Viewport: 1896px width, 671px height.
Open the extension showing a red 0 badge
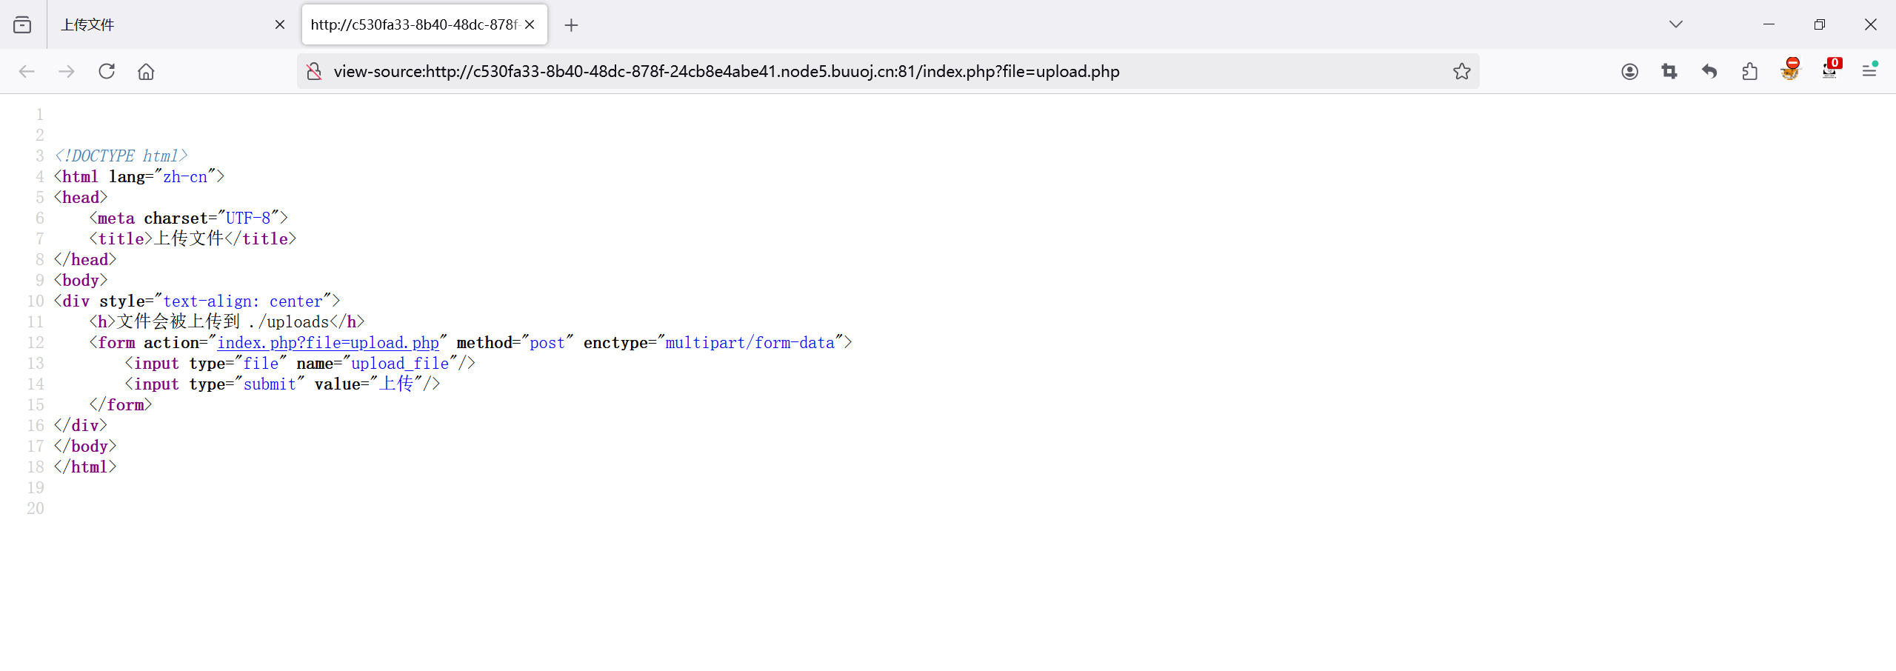1829,71
